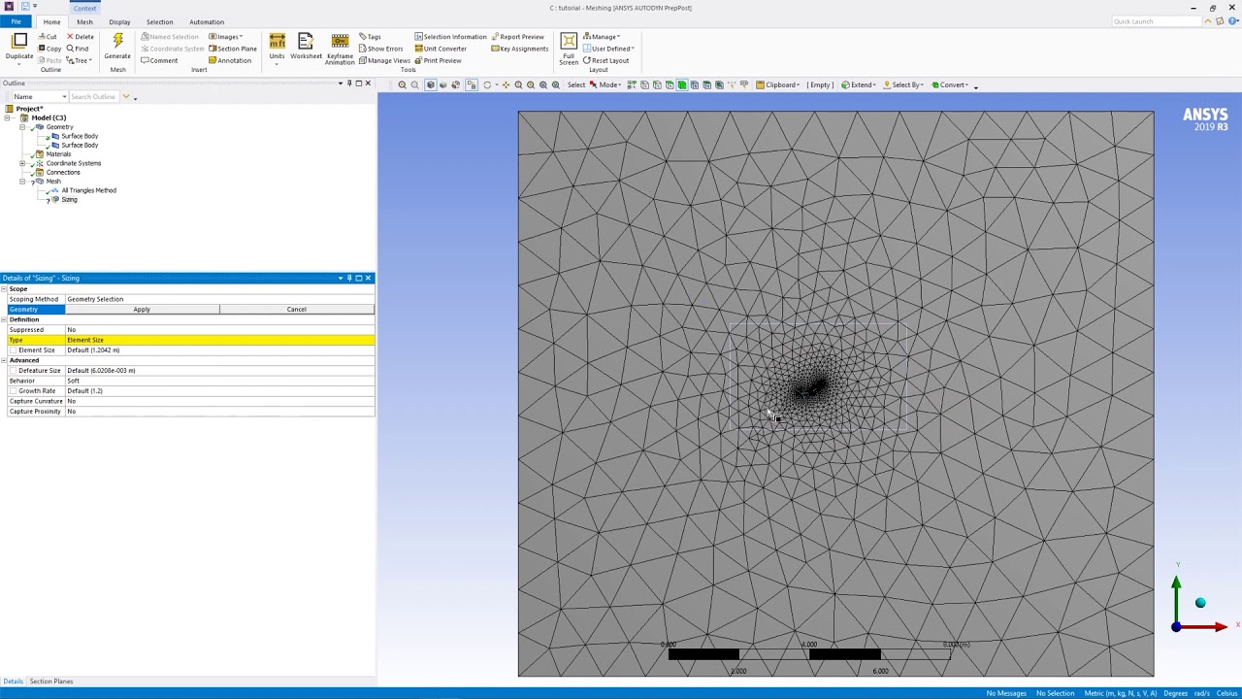The image size is (1242, 699).
Task: Collapse the Geometry tree node
Action: pos(22,127)
